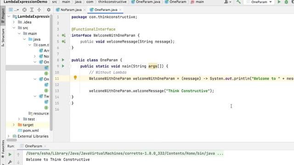
Task: Click the wrench icon in Run panel
Action: pyautogui.click(x=10, y=162)
